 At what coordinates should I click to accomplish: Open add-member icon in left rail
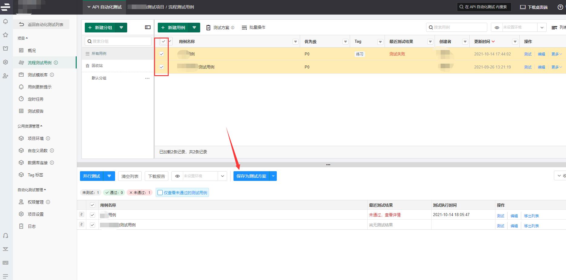tap(5, 76)
